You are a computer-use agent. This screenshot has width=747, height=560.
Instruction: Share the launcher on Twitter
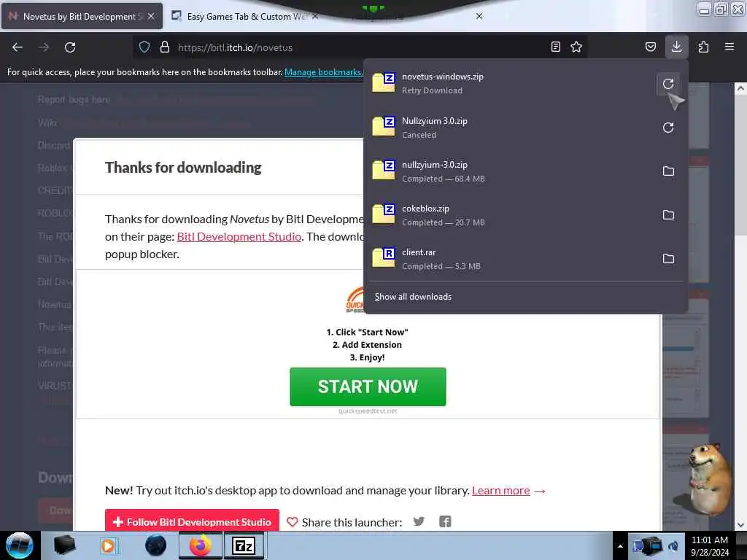pyautogui.click(x=419, y=521)
